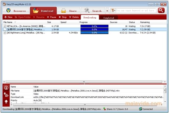
Task: Sort by the Progress column header
Action: tap(94, 22)
